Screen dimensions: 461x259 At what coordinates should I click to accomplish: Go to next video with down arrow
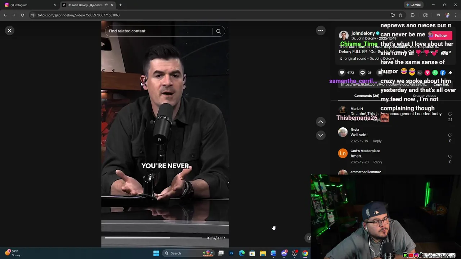coord(321,135)
